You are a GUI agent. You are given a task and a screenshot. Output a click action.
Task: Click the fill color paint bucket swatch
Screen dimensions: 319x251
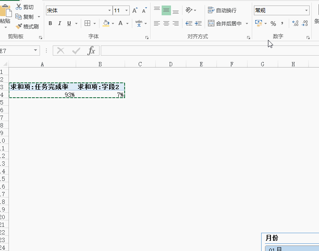coord(106,23)
